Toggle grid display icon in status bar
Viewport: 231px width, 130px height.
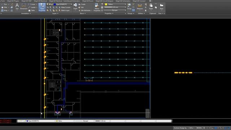pos(204,128)
